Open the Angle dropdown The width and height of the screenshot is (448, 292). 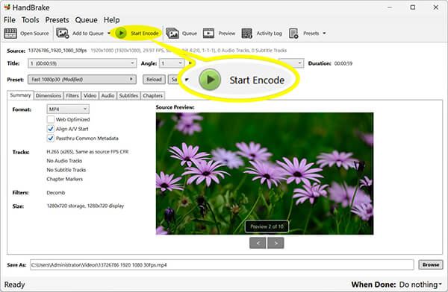tap(172, 63)
